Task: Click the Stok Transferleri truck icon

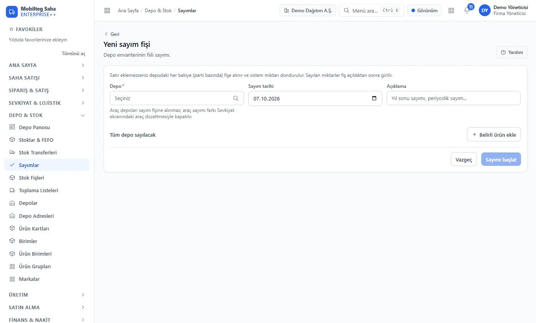Action: coord(12,152)
